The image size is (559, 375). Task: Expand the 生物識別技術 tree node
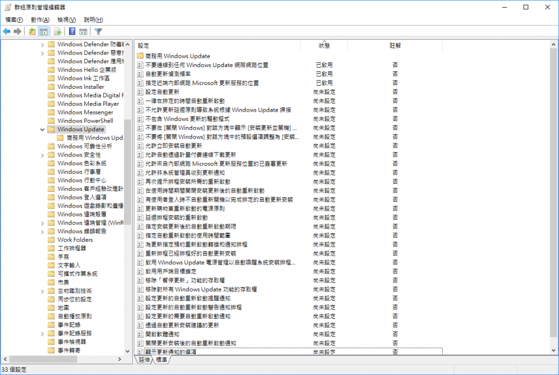coord(43,291)
